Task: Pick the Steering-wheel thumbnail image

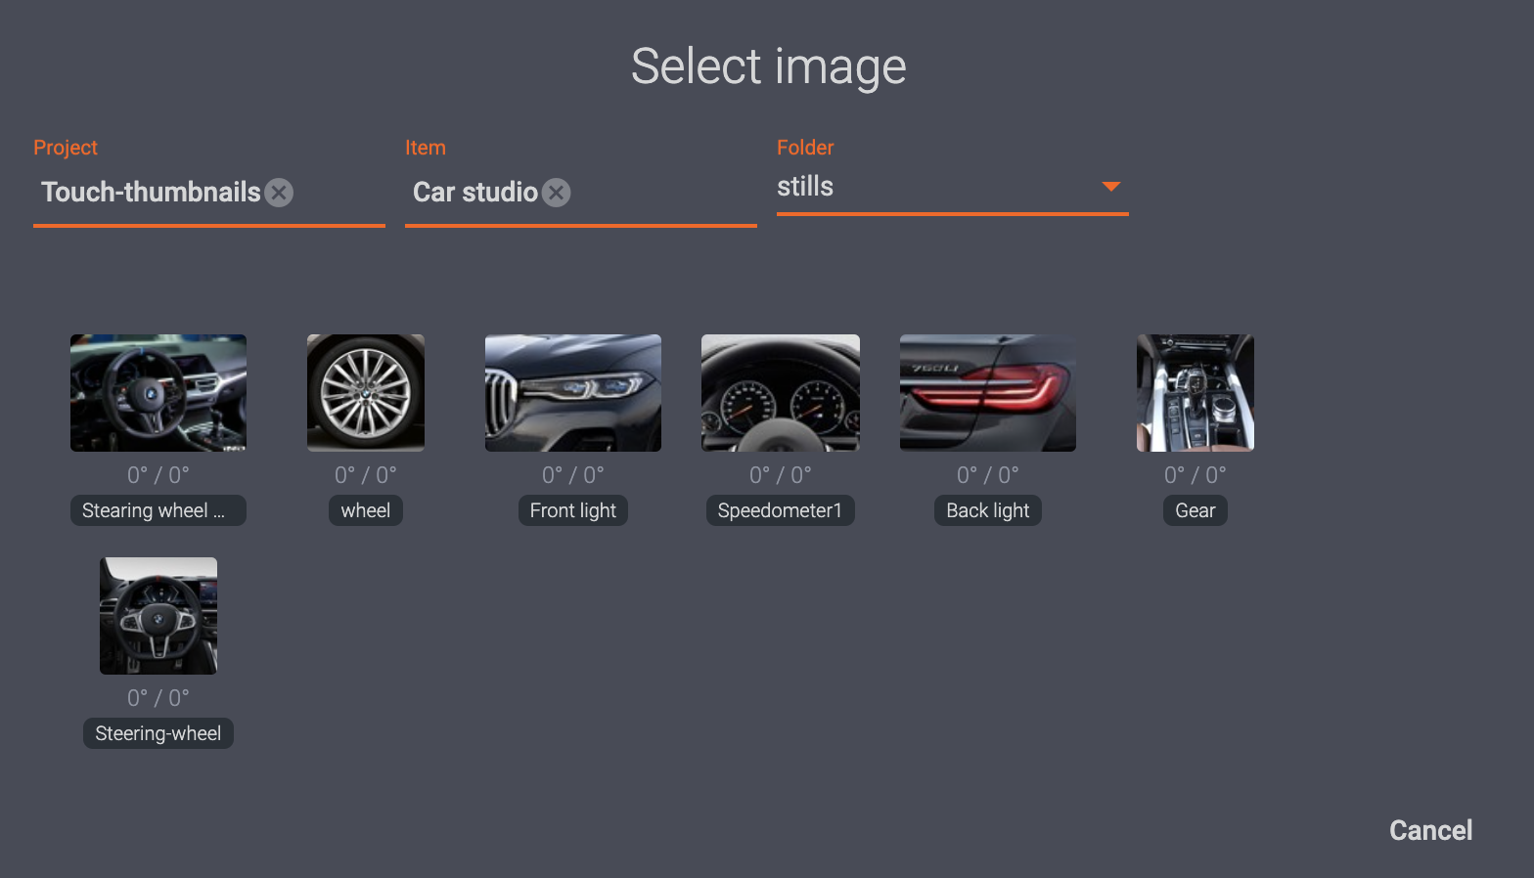Action: tap(158, 616)
